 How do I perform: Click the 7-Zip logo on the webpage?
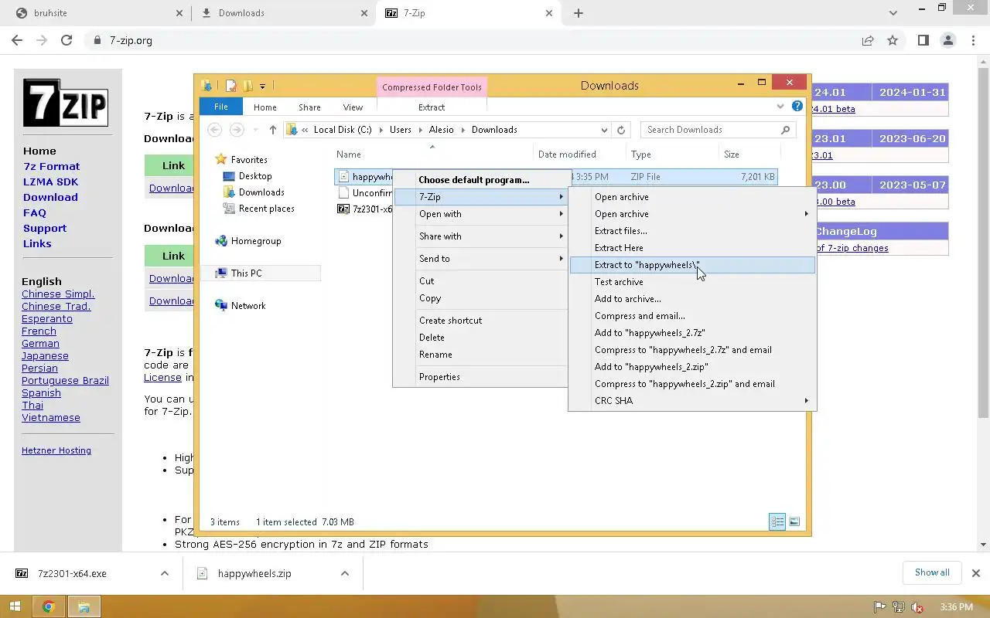tap(65, 103)
